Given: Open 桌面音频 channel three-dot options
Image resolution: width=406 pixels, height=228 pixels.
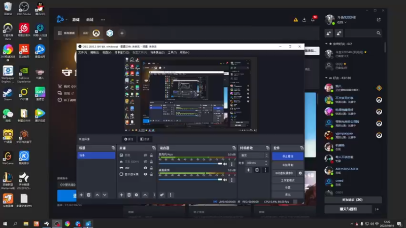Looking at the screenshot, I should coord(232,180).
